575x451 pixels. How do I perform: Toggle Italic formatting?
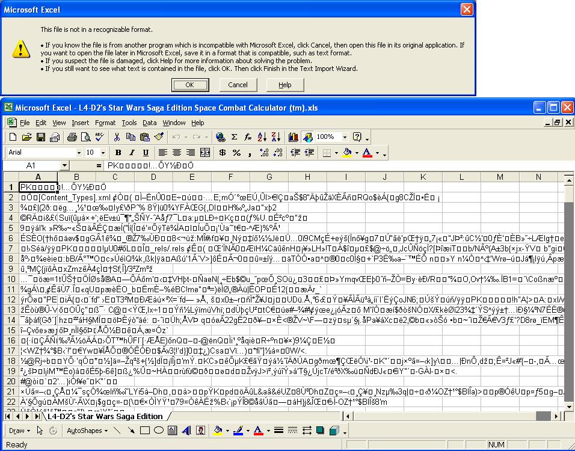point(132,153)
